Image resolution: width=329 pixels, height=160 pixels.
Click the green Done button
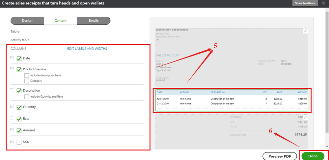[313, 156]
